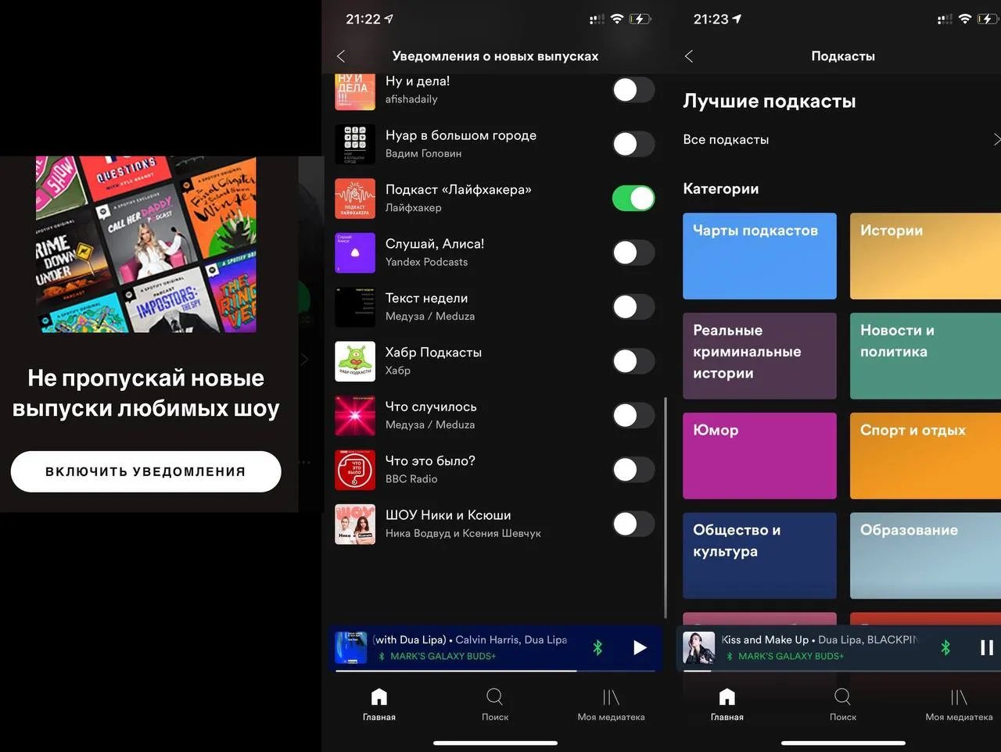This screenshot has height=752, width=1001.
Task: Seek on Calvin Harris track progress bar
Action: pyautogui.click(x=496, y=670)
